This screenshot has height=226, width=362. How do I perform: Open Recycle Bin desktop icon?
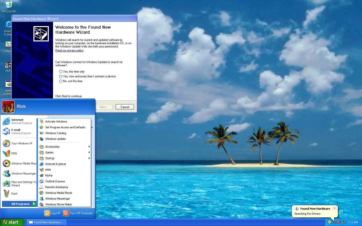pyautogui.click(x=9, y=7)
